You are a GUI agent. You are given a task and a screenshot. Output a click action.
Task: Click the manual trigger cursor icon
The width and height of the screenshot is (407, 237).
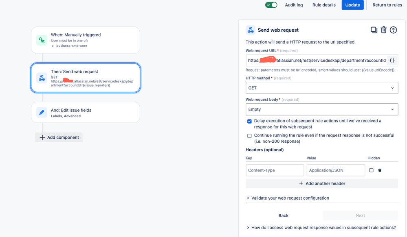42,40
